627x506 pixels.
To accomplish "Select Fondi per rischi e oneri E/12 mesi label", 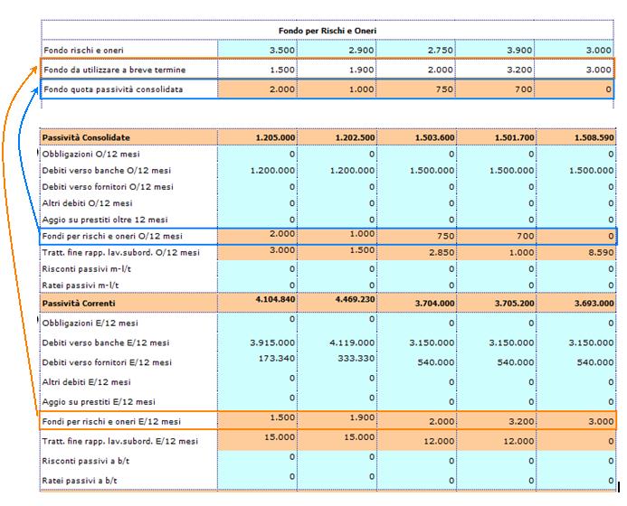I will pyautogui.click(x=111, y=421).
